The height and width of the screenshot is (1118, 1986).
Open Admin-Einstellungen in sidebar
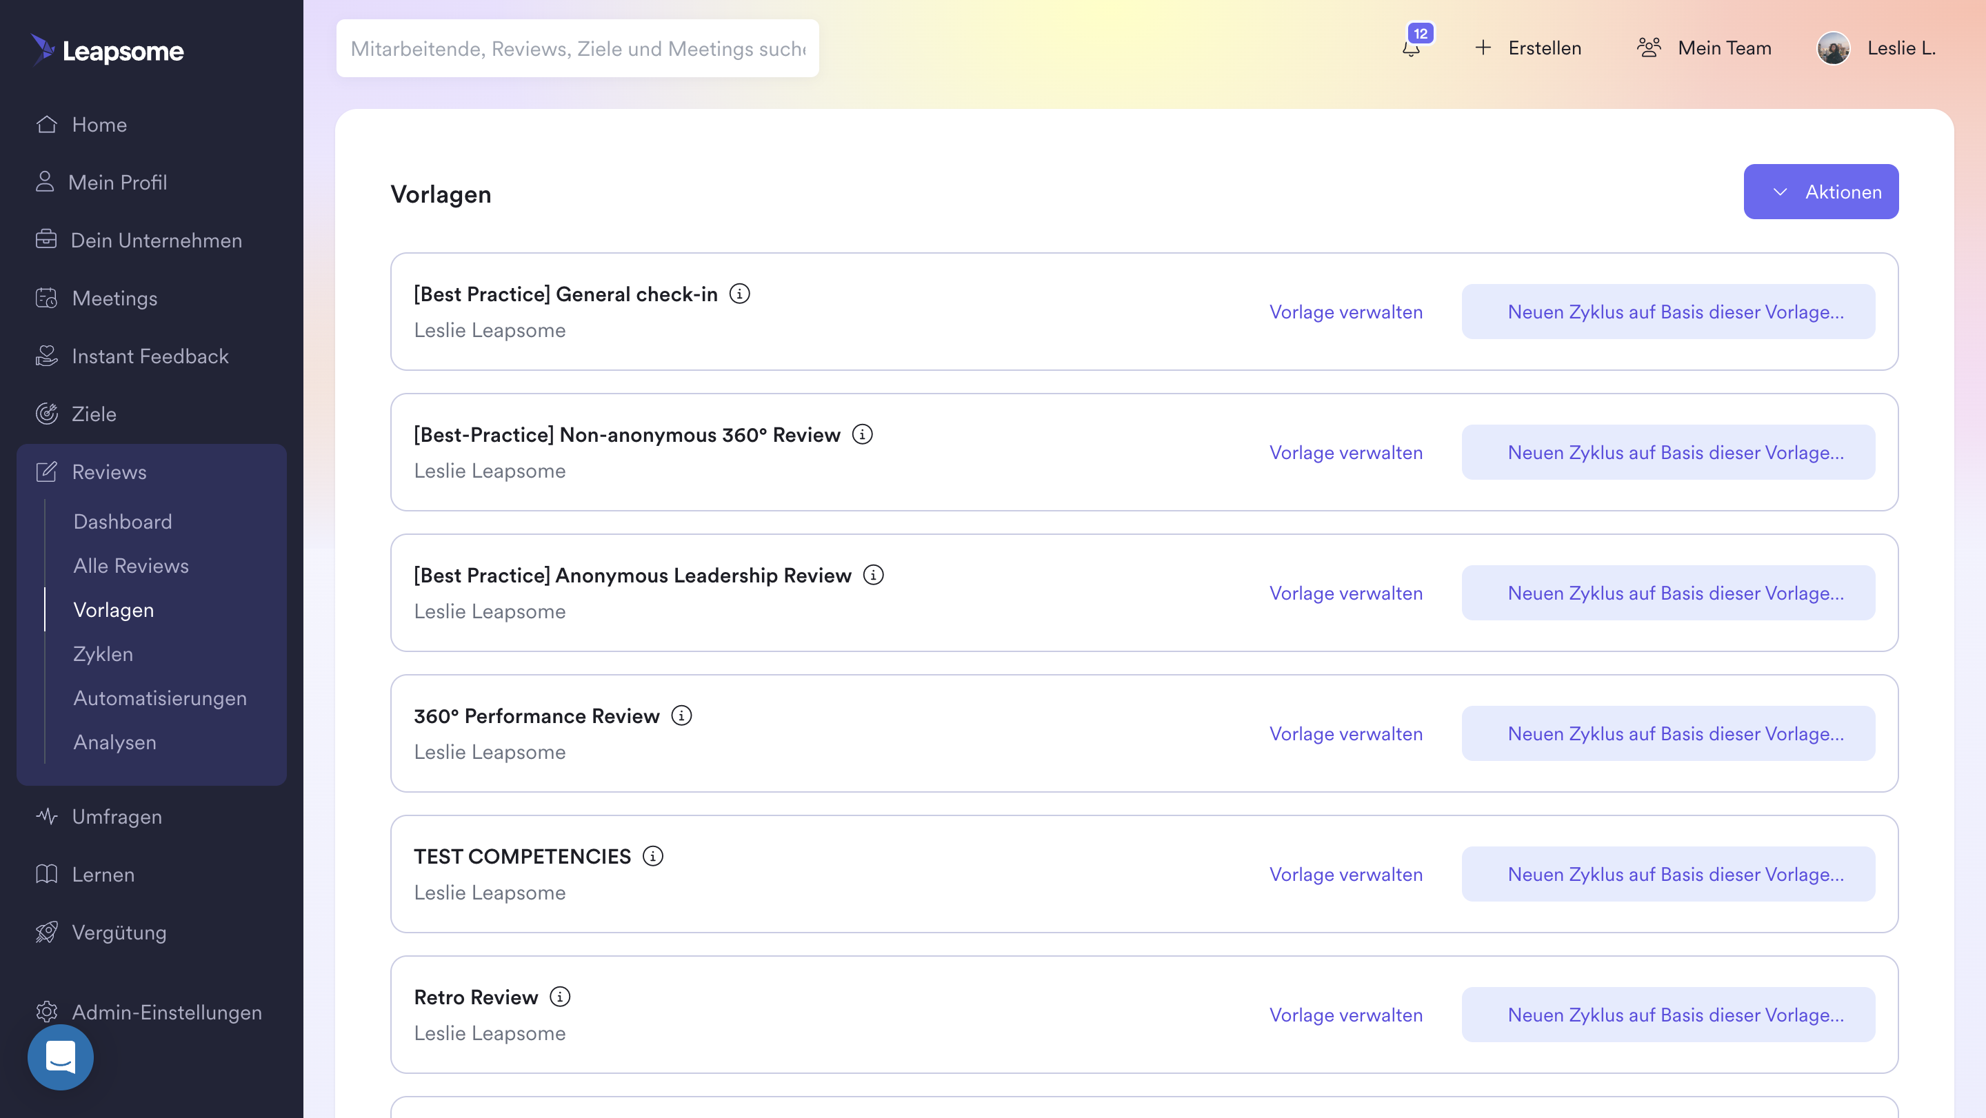point(168,1013)
